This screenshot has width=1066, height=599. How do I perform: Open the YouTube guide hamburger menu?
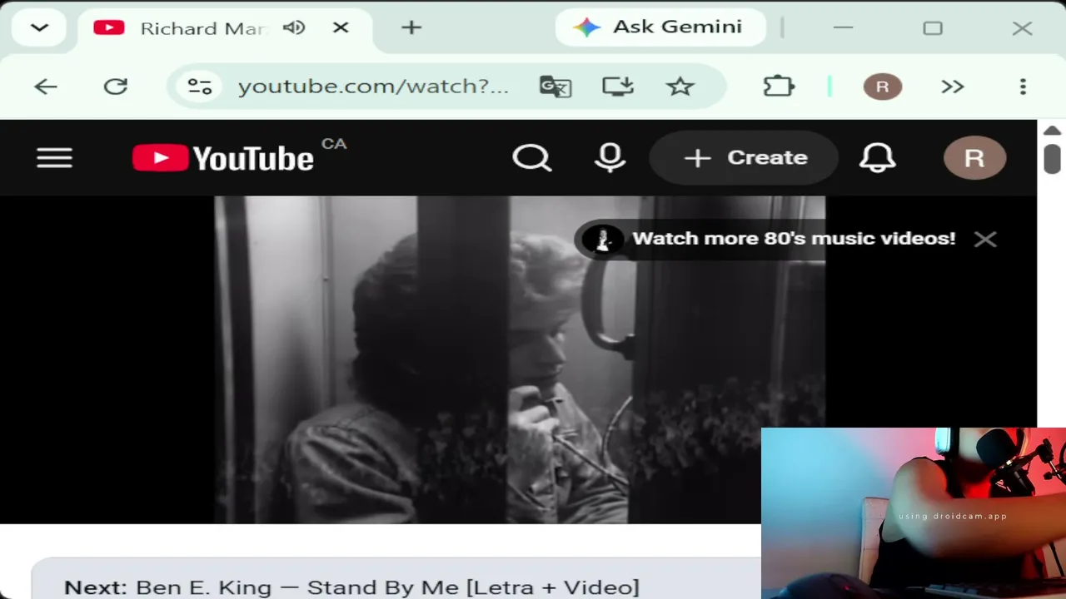click(55, 158)
